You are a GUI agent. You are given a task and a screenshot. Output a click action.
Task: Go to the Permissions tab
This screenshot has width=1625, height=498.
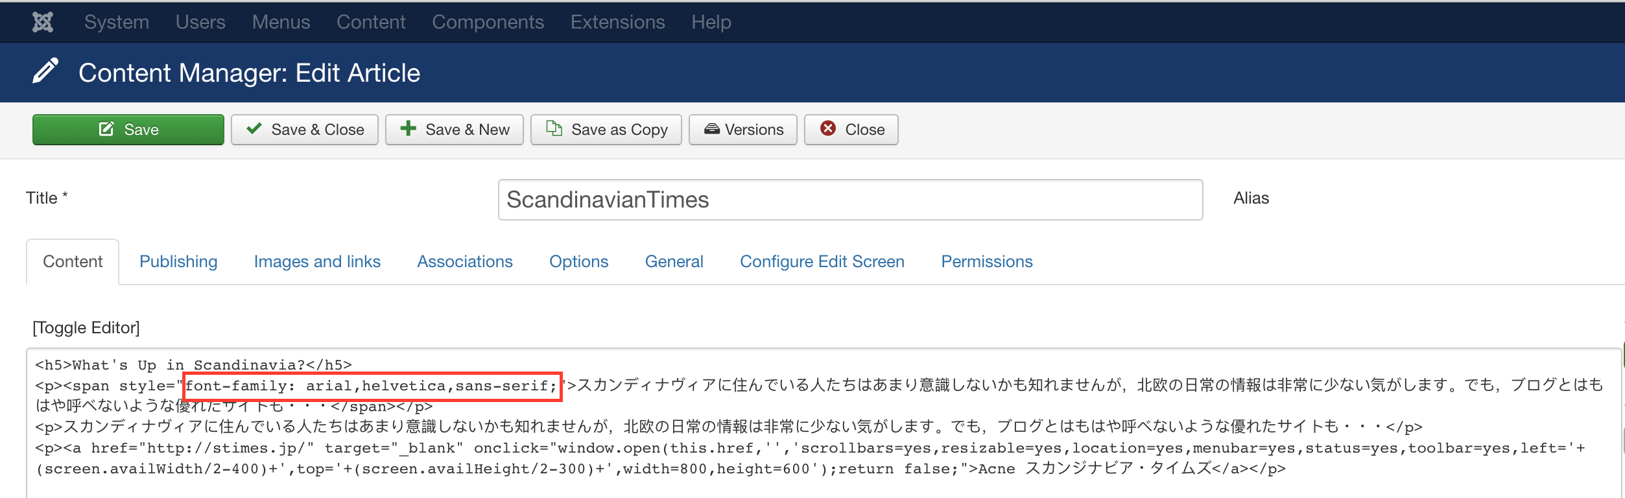(986, 261)
